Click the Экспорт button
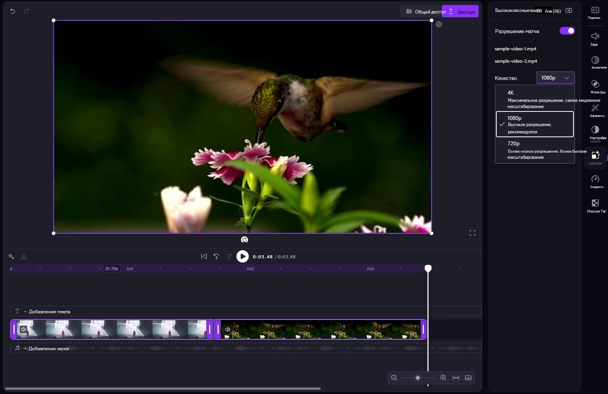 pos(461,12)
